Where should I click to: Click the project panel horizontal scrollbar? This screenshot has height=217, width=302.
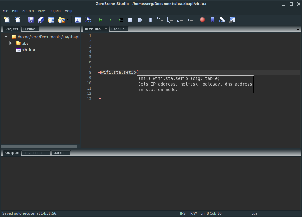point(39,146)
